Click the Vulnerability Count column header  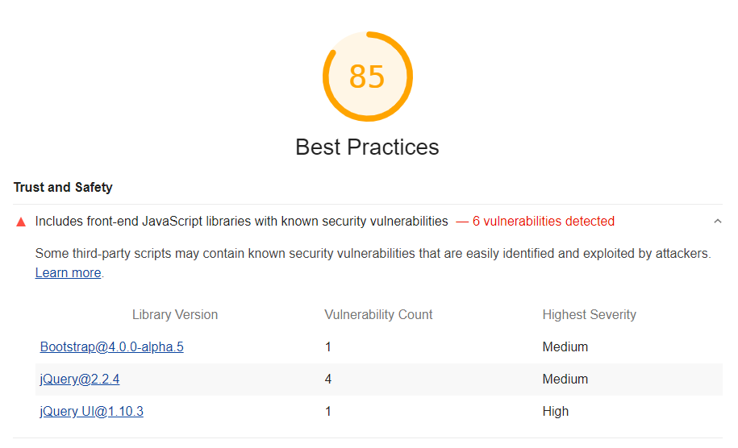(378, 315)
